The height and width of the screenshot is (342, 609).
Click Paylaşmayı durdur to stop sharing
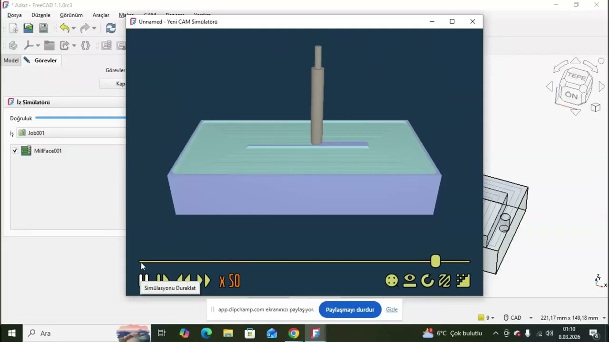(x=350, y=310)
